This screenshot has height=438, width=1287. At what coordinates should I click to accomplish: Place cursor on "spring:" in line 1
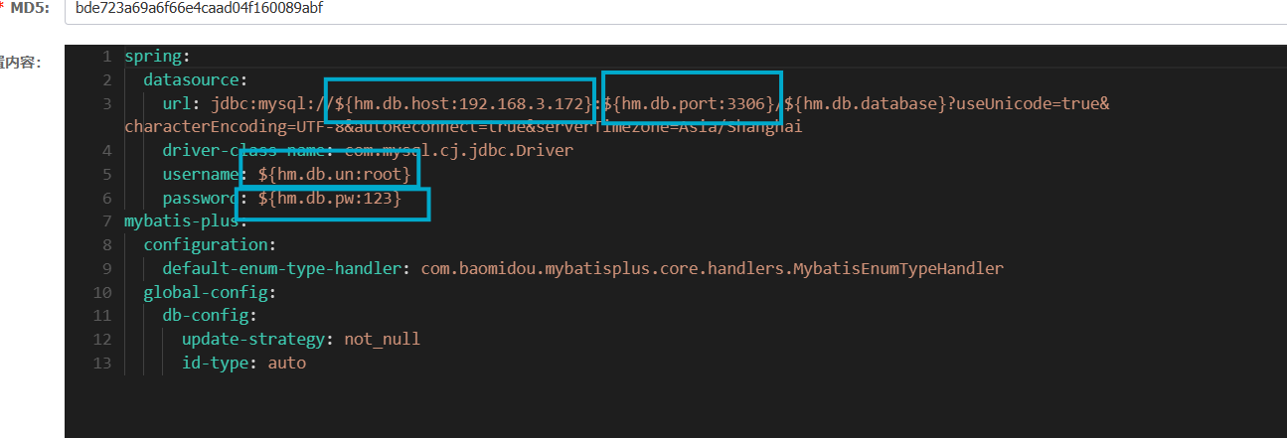tap(157, 56)
